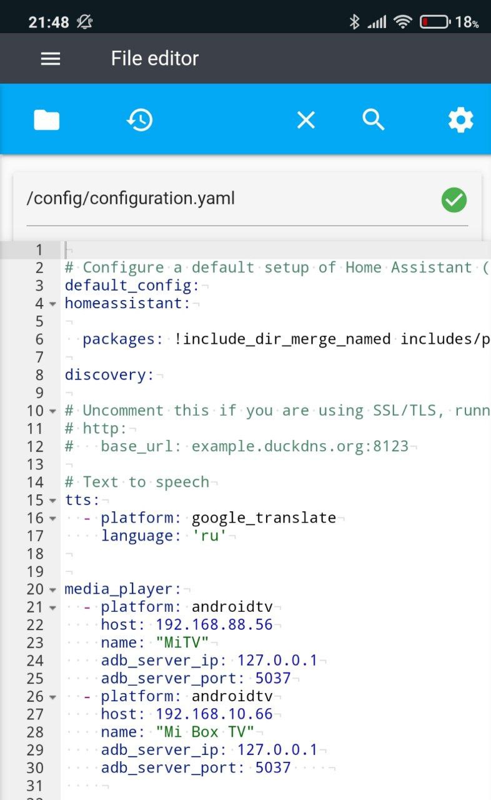Screen dimensions: 491x800
Task: Click line number 13 in gutter
Action: click(x=35, y=464)
